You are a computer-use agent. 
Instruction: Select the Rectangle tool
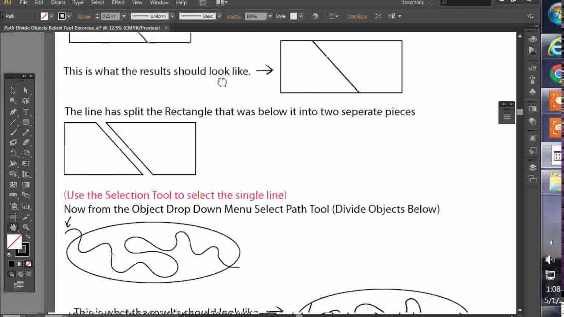[x=26, y=122]
